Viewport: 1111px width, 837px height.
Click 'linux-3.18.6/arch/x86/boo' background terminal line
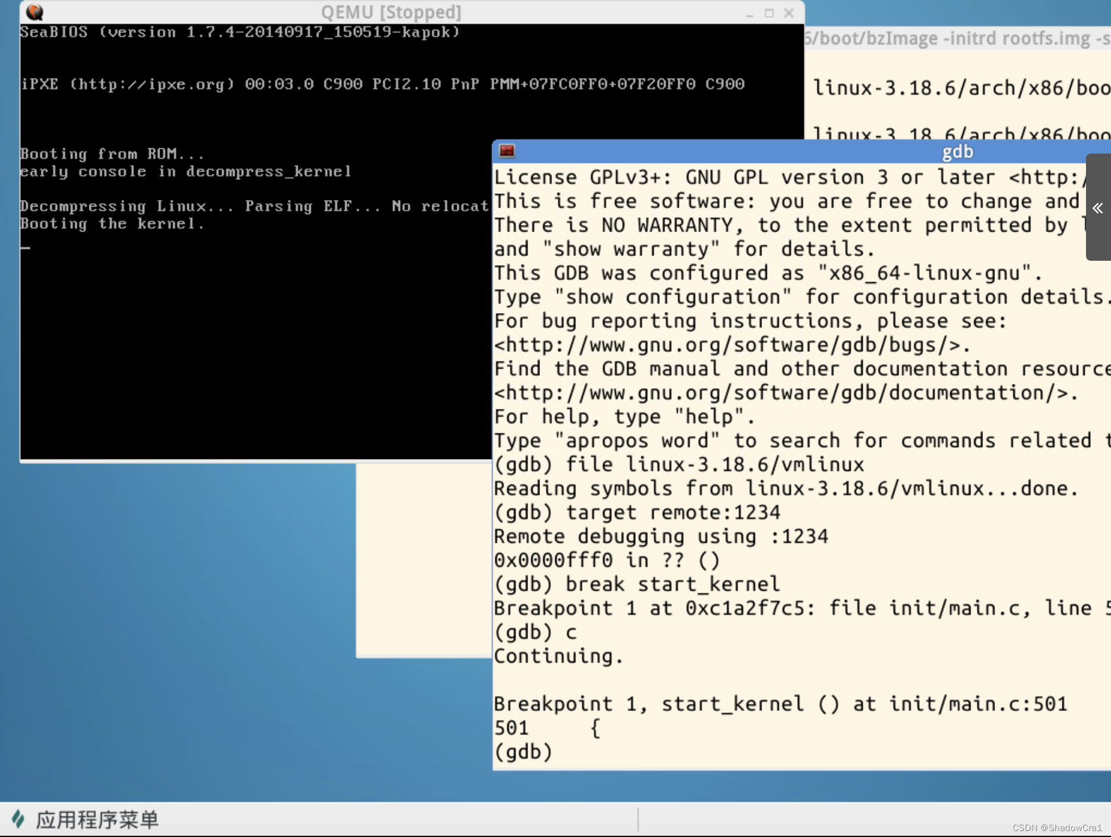(x=962, y=88)
